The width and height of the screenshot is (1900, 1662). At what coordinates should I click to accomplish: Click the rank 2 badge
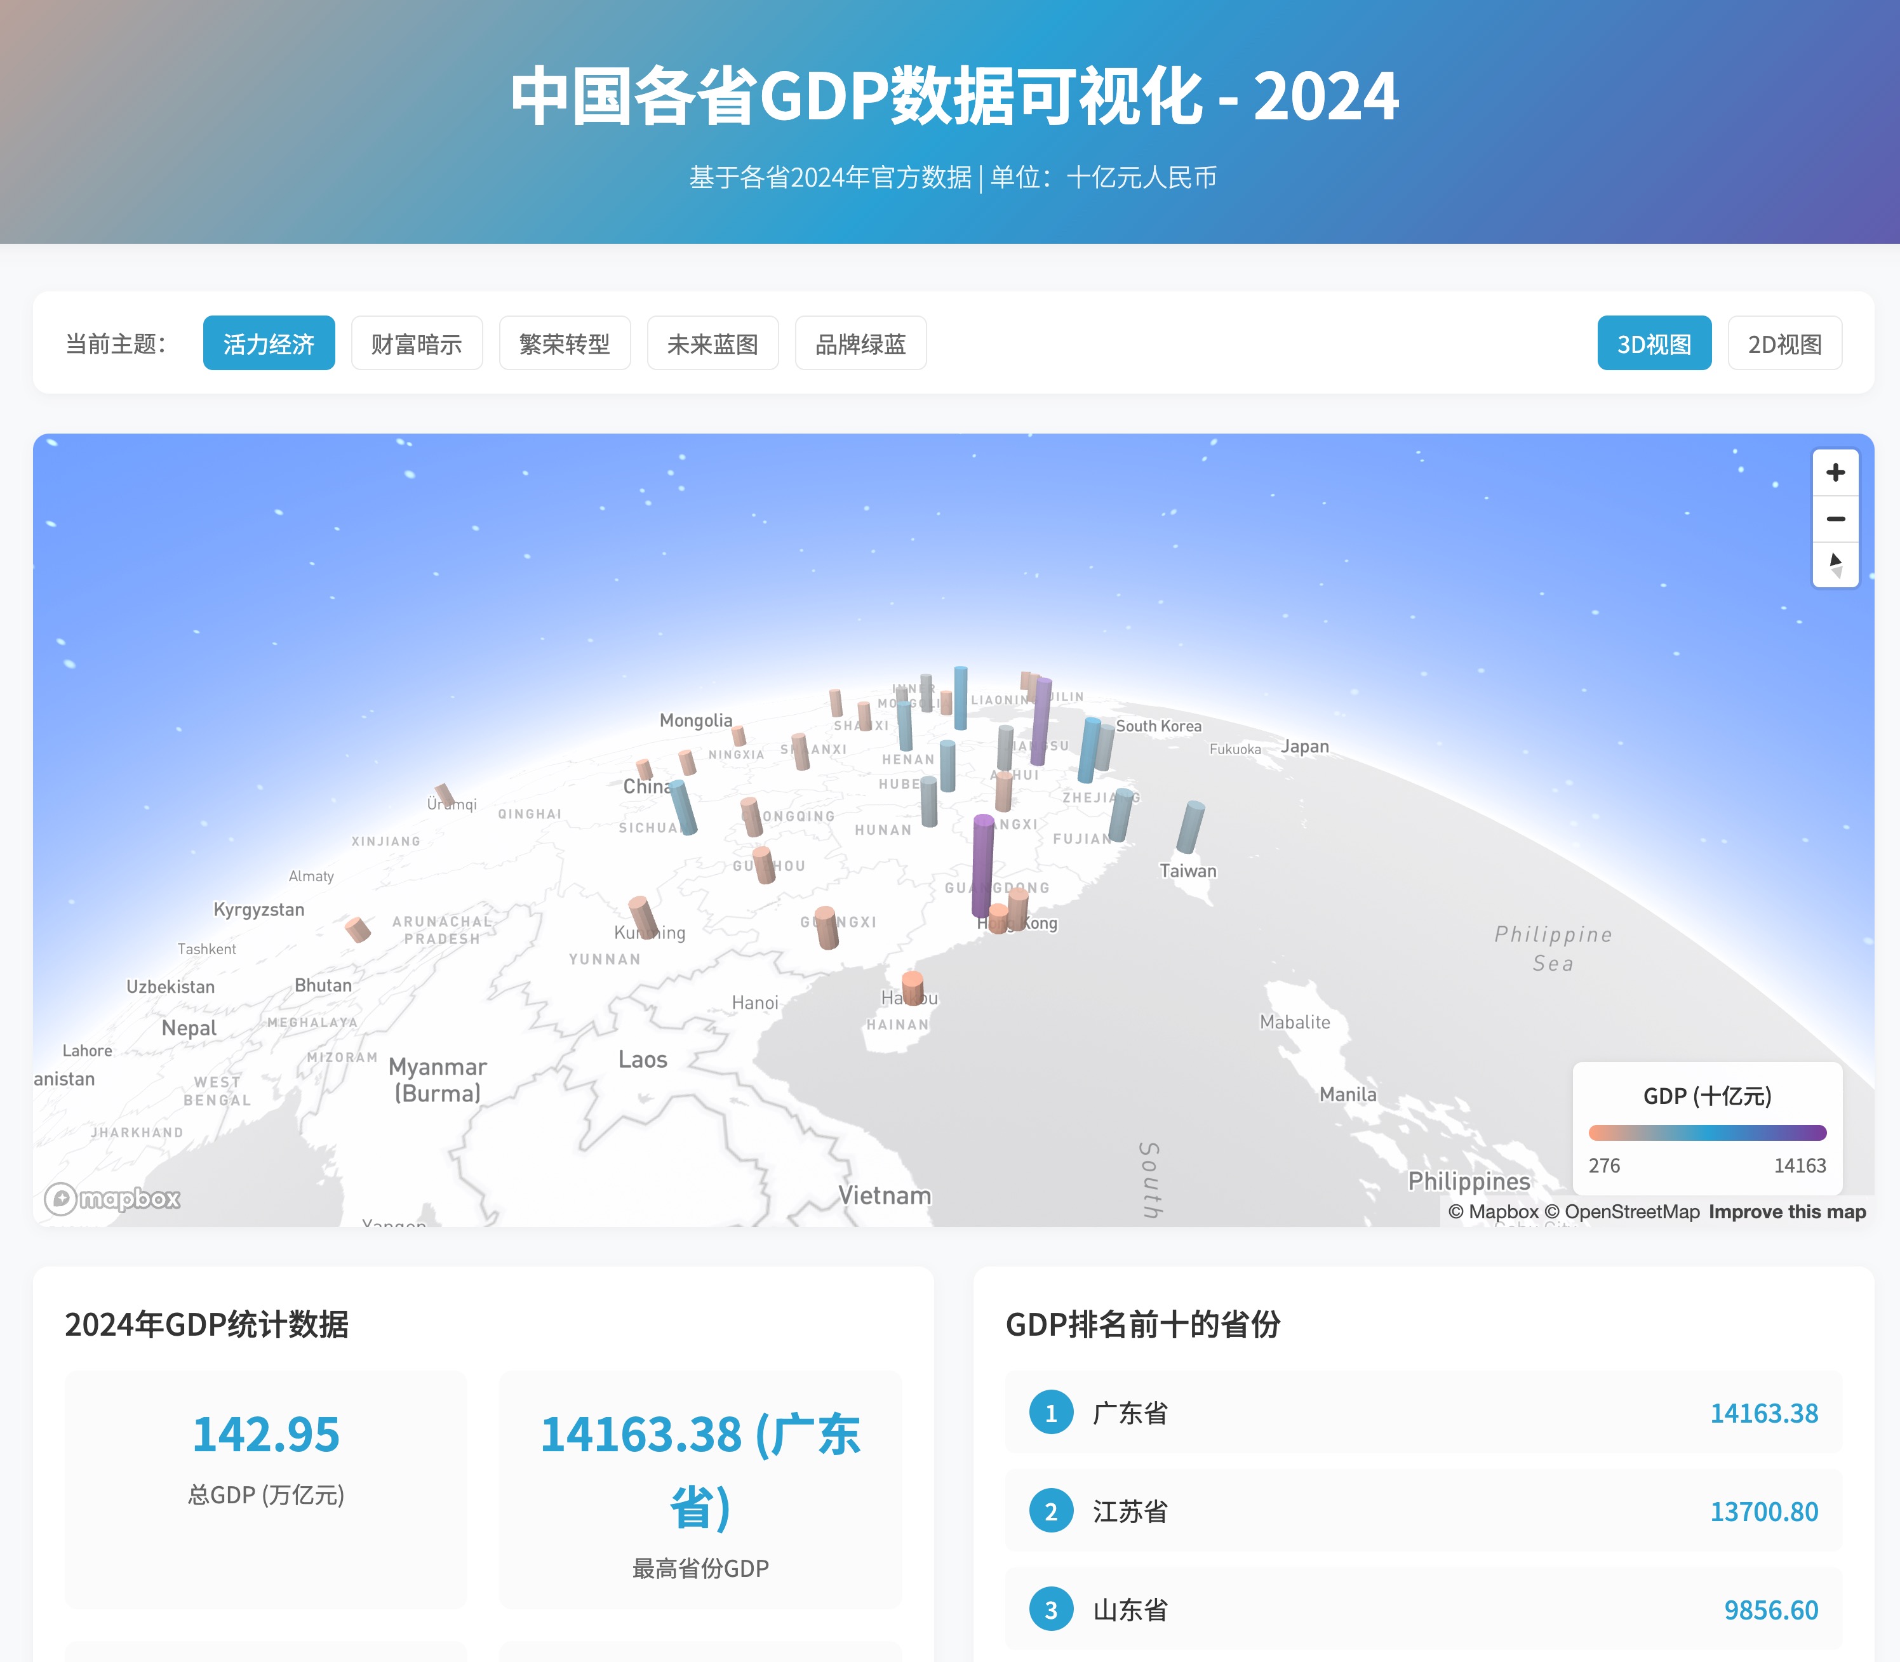pyautogui.click(x=1051, y=1511)
